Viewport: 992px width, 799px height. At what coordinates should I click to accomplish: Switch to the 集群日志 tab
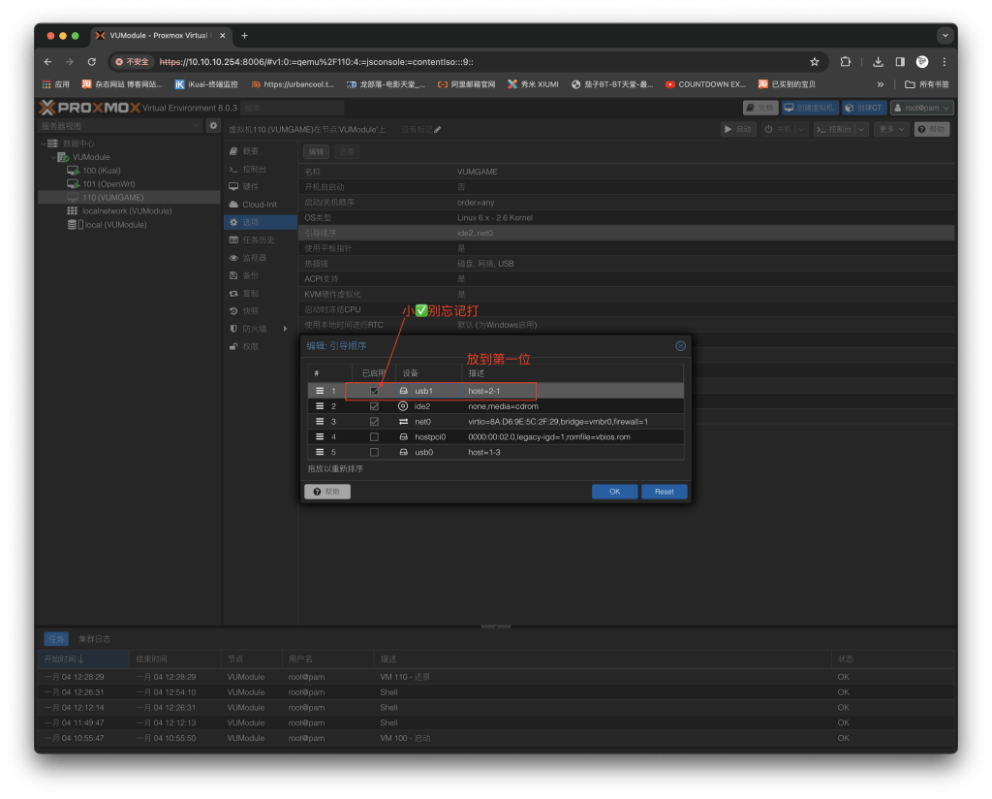(95, 639)
